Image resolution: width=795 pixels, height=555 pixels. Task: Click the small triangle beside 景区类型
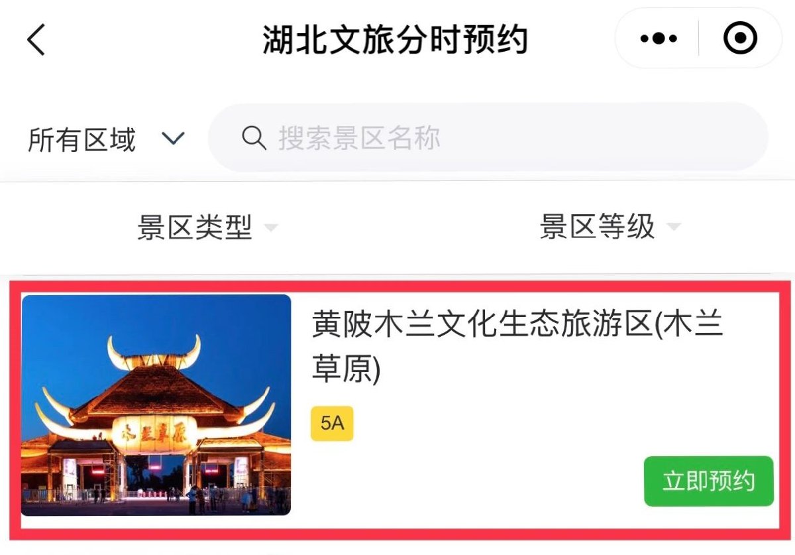click(x=270, y=228)
